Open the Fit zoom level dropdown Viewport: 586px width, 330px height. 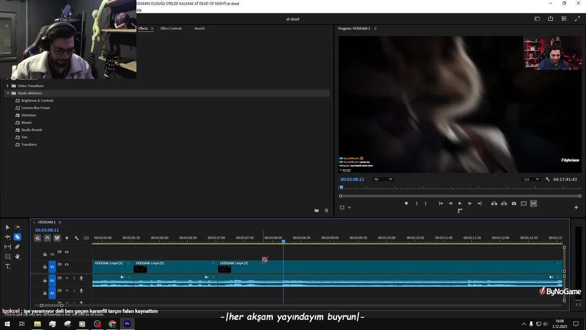383,179
